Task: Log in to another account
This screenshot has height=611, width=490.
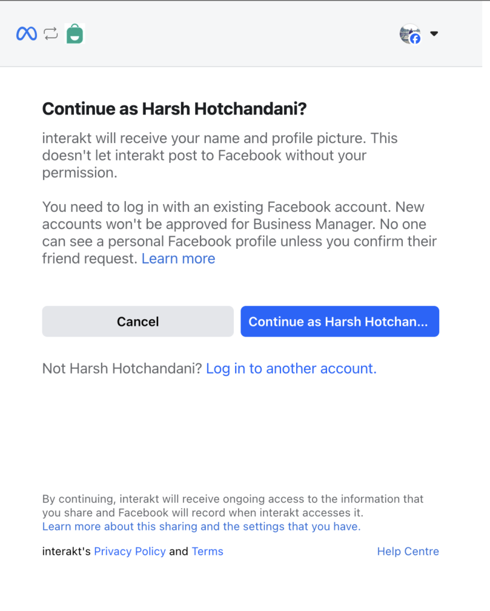Action: point(291,369)
